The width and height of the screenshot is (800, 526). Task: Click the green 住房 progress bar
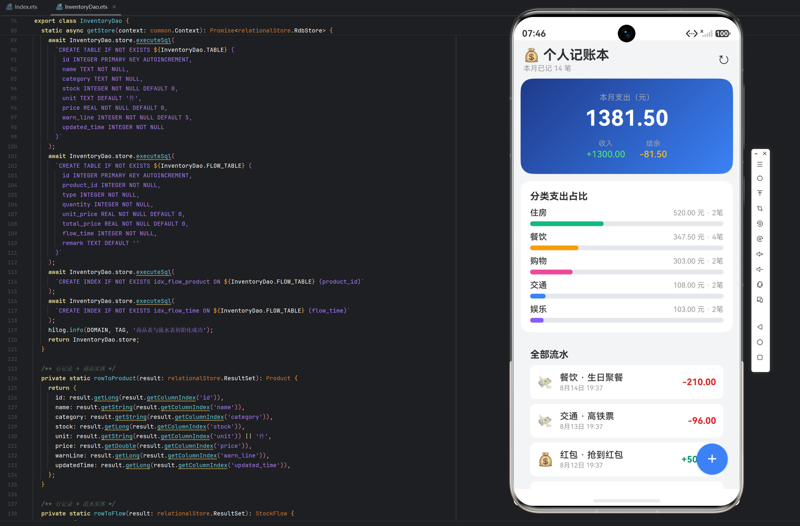coord(566,224)
